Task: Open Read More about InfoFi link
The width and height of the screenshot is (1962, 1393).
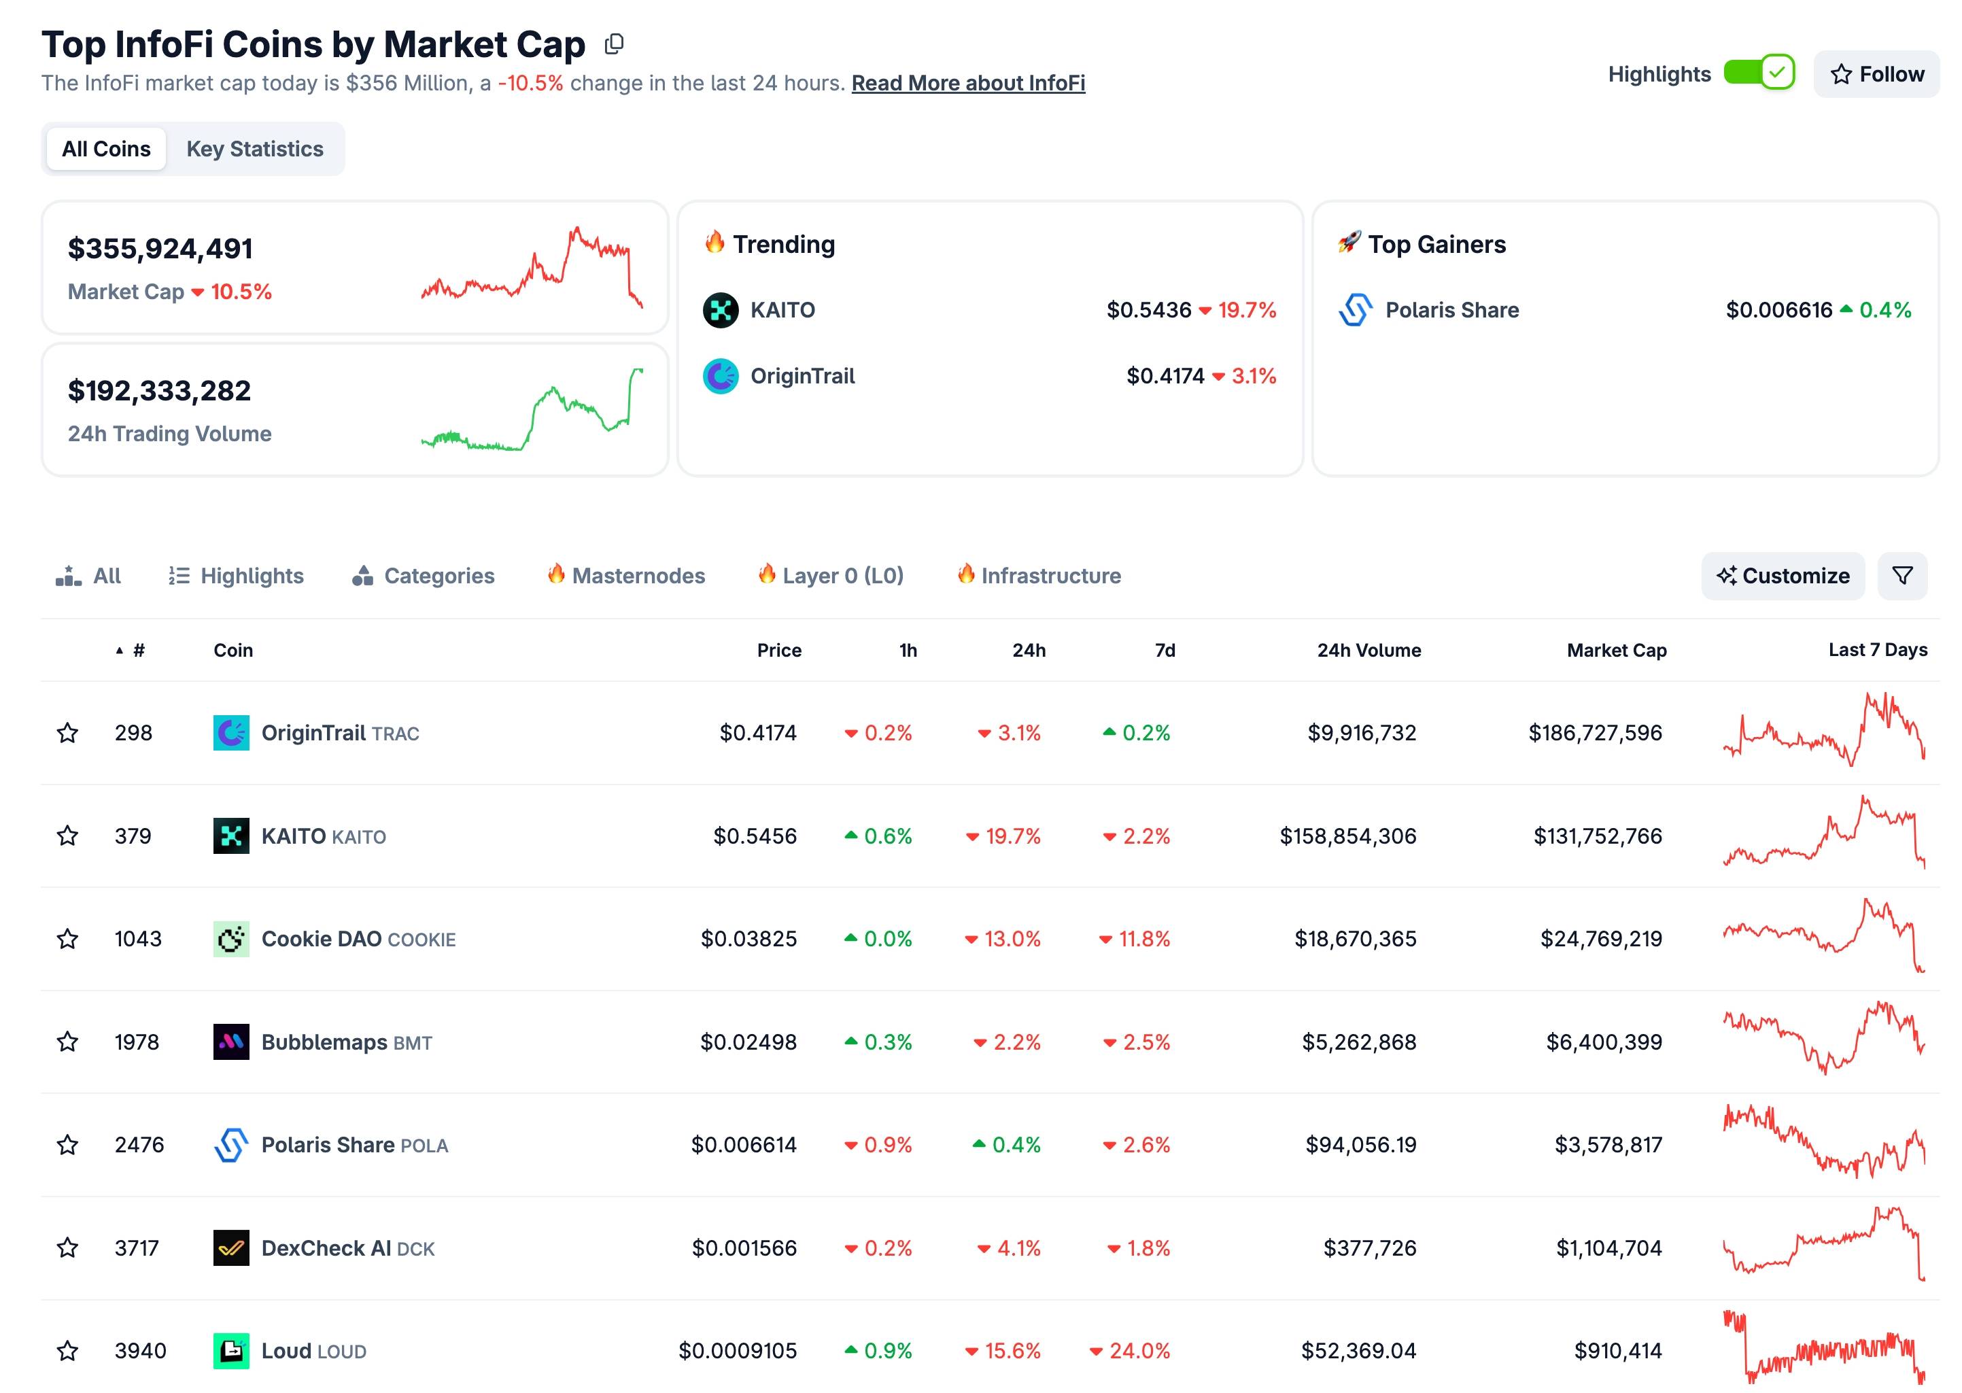Action: point(968,83)
